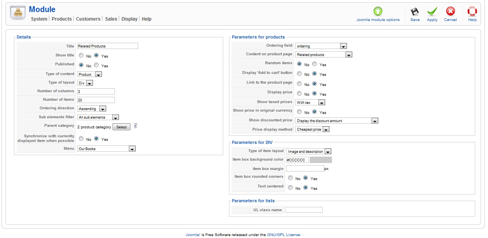Click the Item box margin input field
488x238 pixels.
click(305, 168)
